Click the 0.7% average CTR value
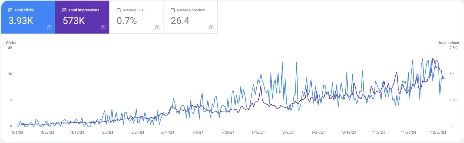The height and width of the screenshot is (143, 464). pyautogui.click(x=127, y=21)
